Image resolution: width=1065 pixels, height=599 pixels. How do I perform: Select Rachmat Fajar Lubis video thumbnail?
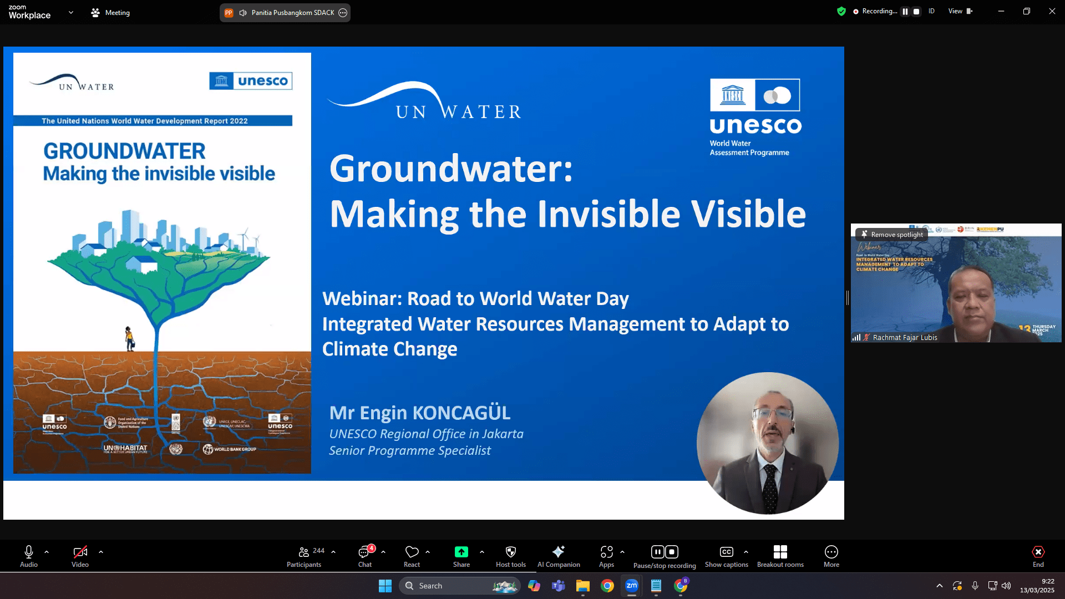pos(956,283)
